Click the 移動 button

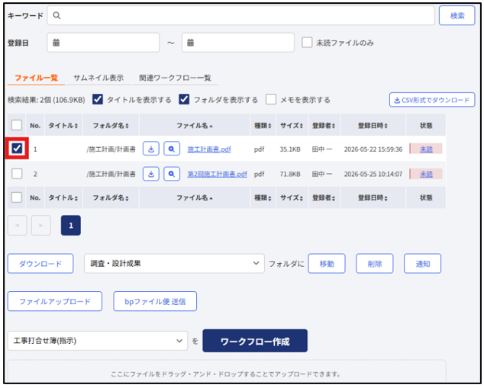[x=327, y=264]
